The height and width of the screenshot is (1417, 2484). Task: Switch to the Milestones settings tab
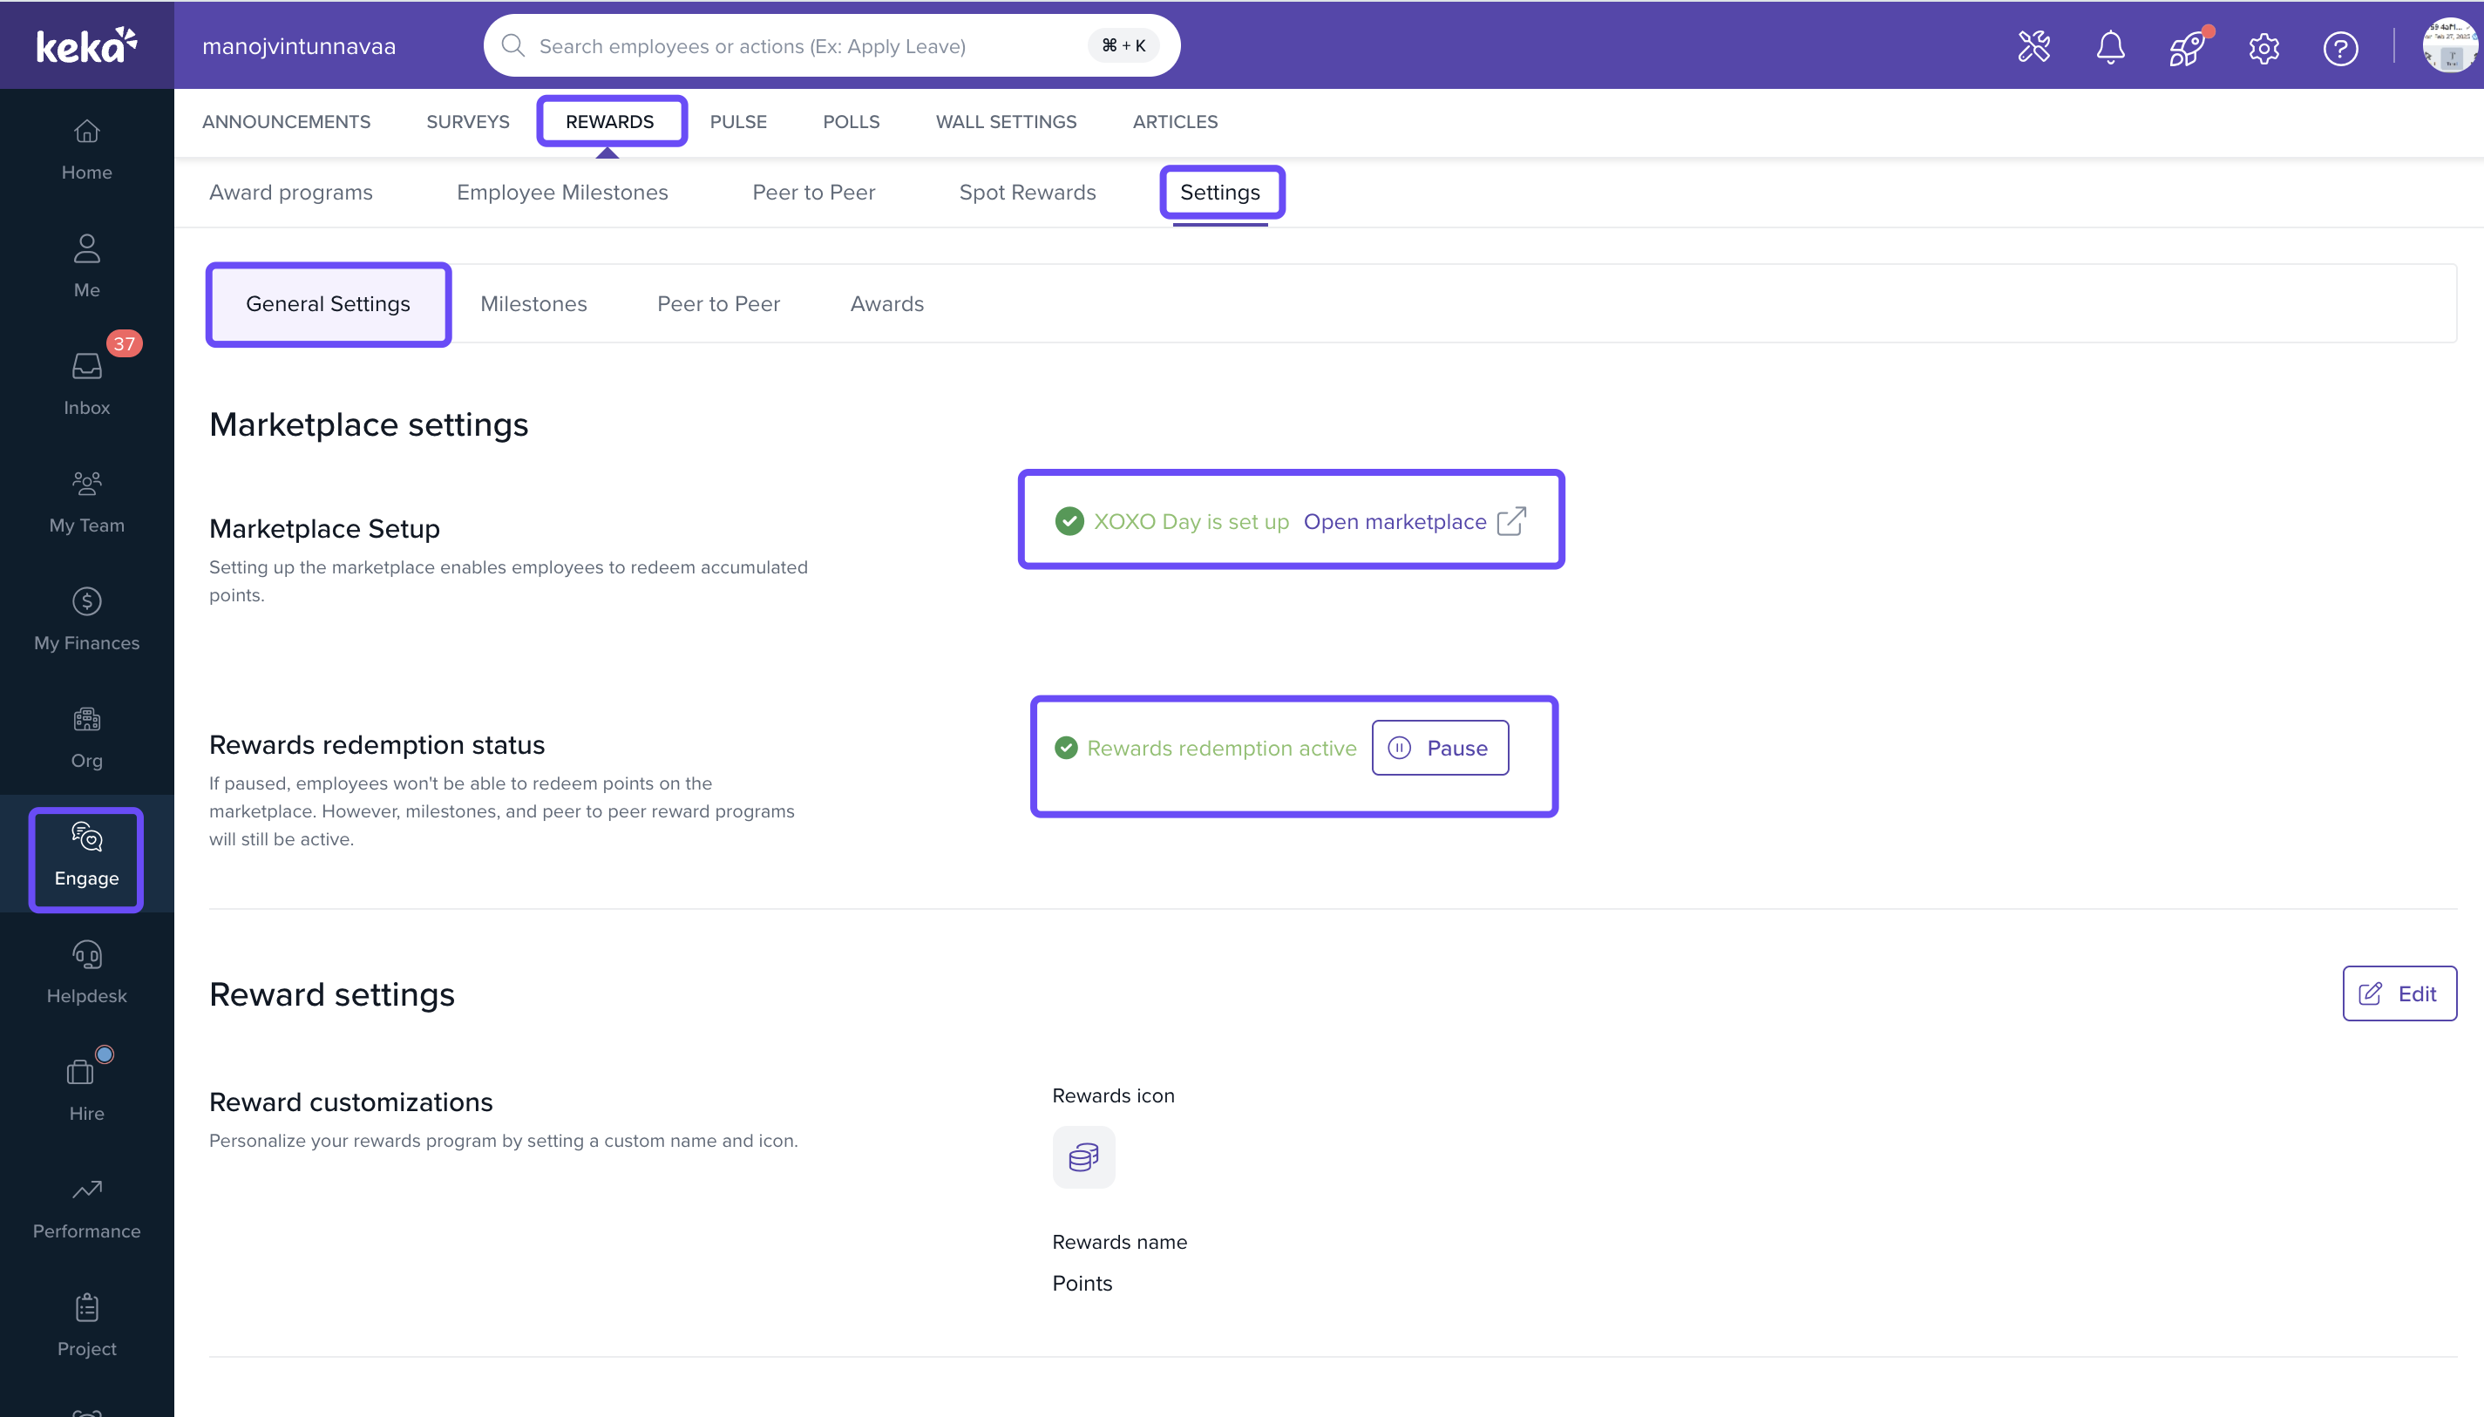coord(533,303)
